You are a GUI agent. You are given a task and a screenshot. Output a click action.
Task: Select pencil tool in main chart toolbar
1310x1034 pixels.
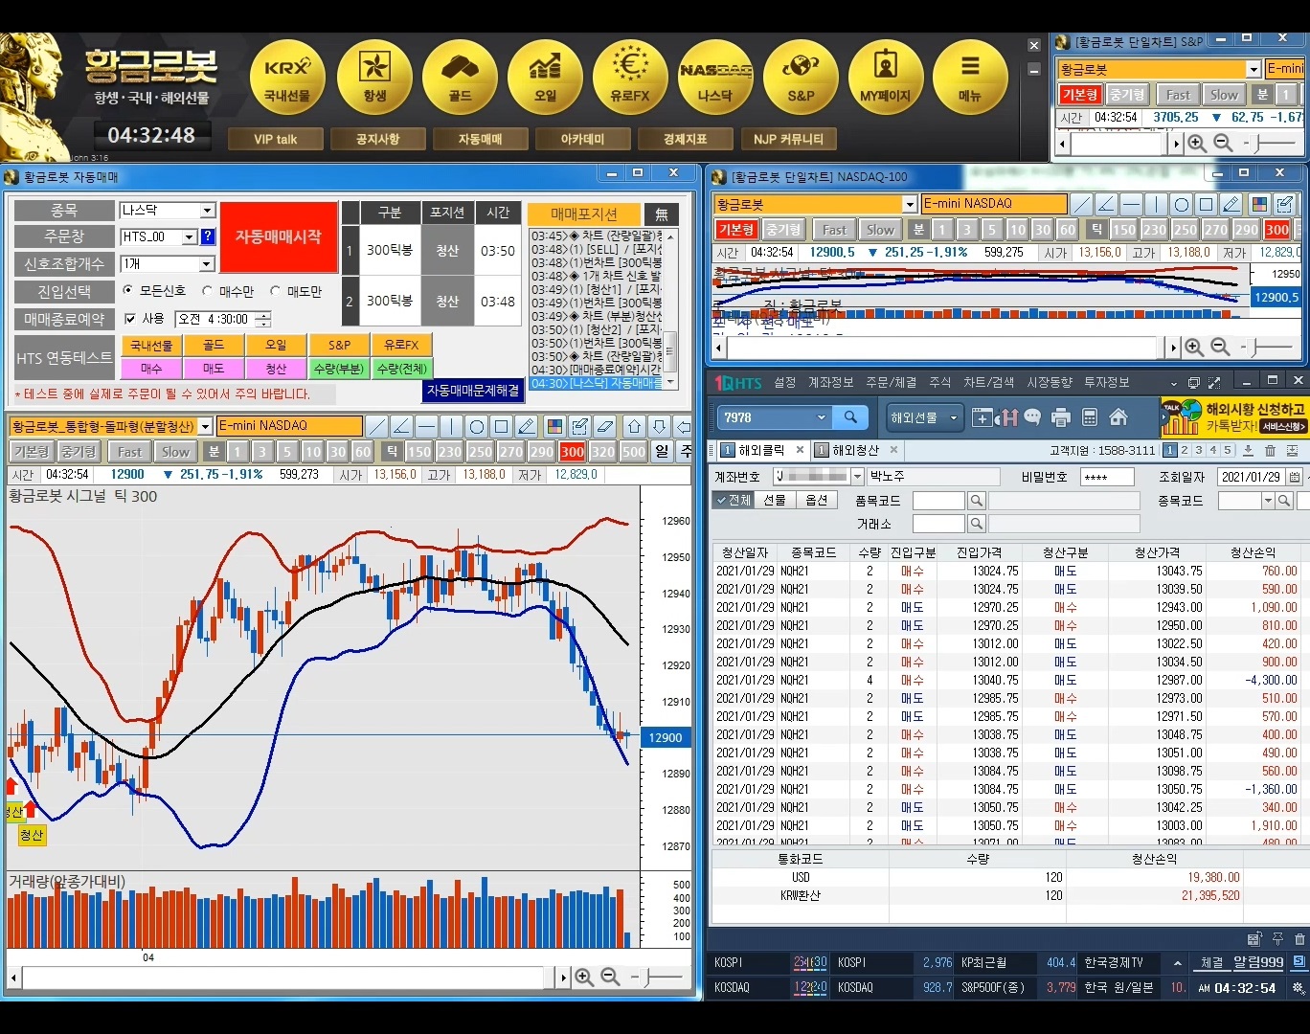coord(527,426)
